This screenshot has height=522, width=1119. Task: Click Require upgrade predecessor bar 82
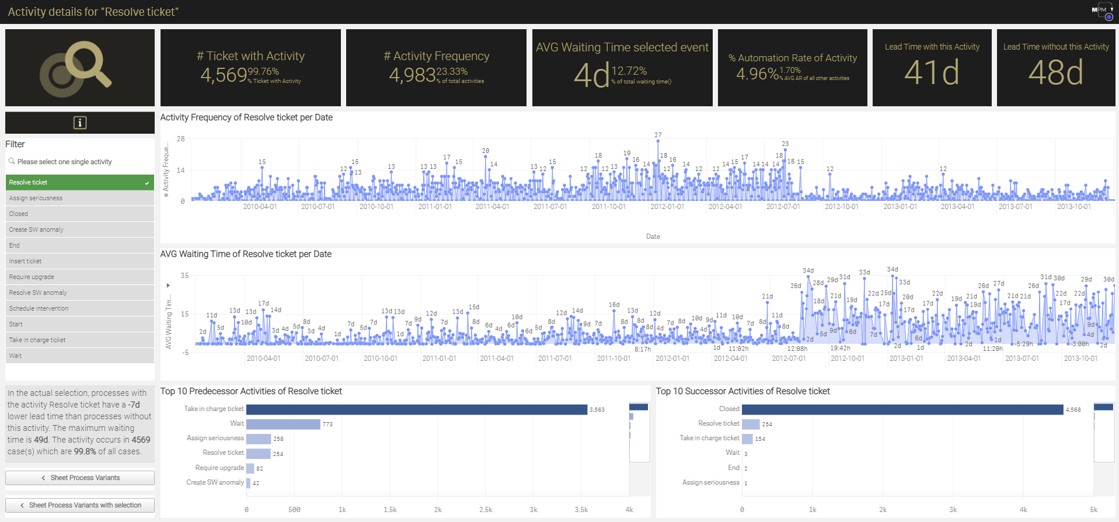[x=250, y=468]
